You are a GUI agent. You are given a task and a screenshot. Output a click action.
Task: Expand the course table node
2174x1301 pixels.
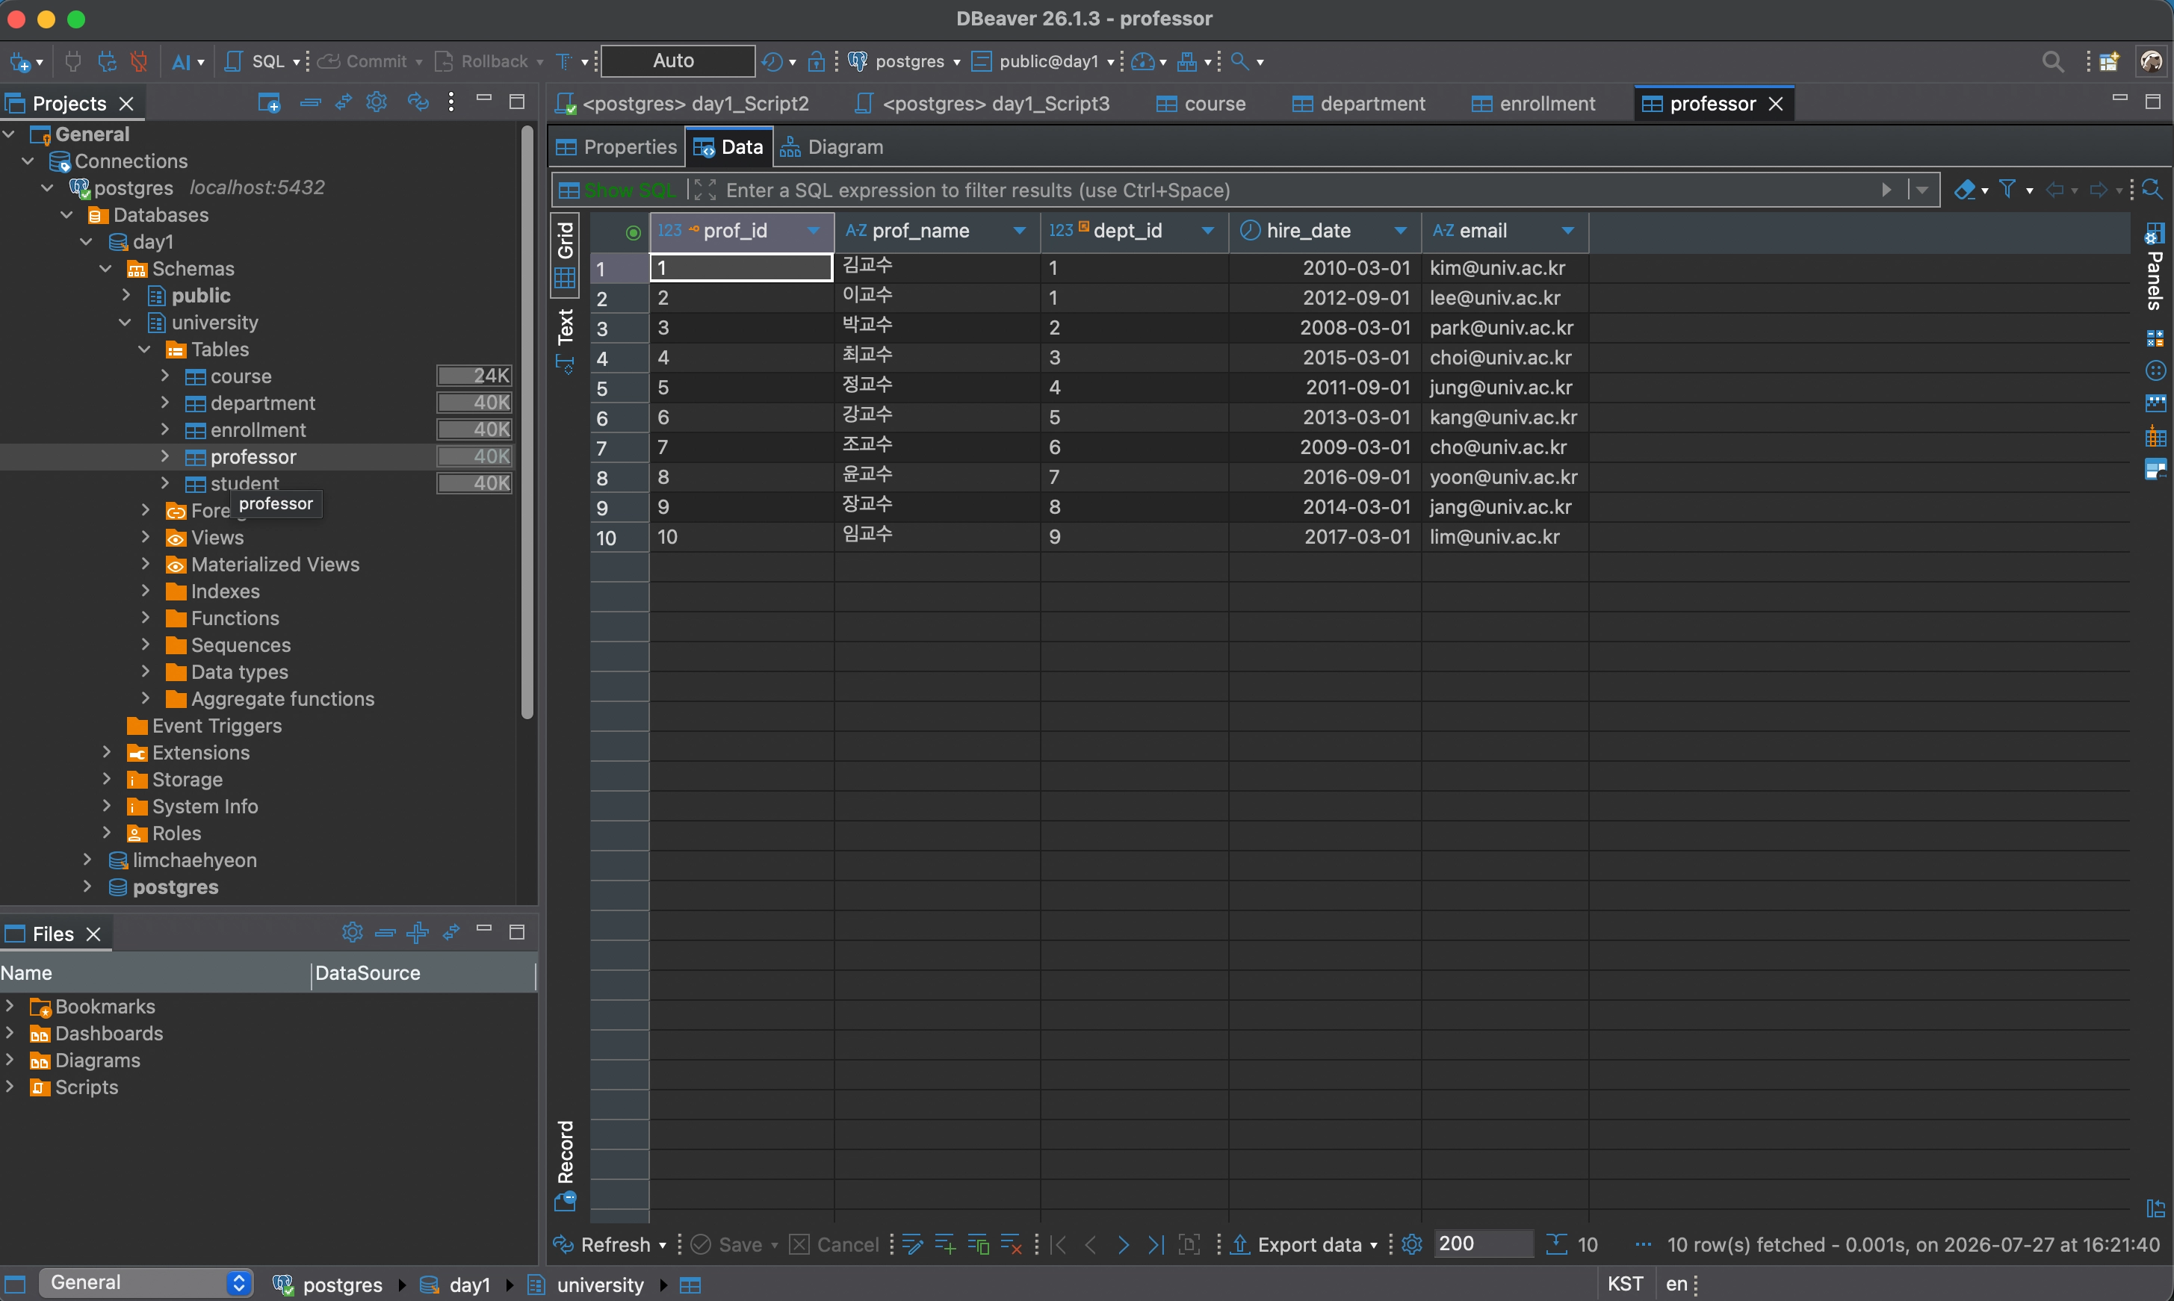click(x=164, y=376)
